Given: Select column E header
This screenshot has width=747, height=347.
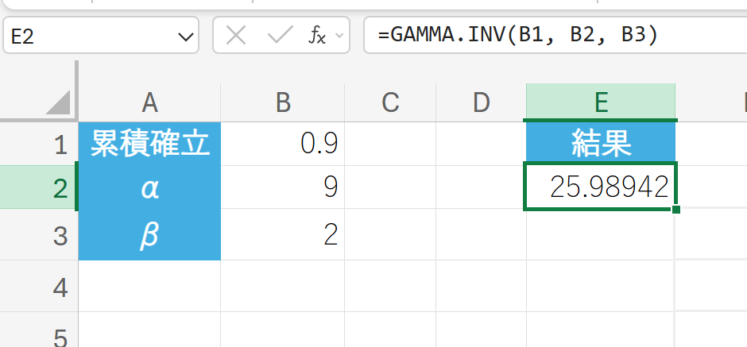Looking at the screenshot, I should coord(601,102).
